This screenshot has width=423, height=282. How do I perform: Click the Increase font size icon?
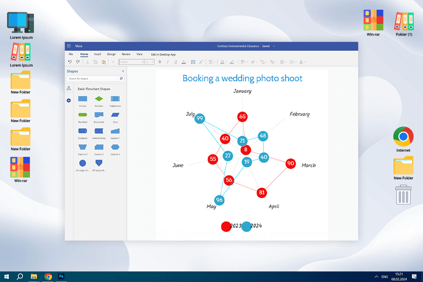[x=201, y=62]
